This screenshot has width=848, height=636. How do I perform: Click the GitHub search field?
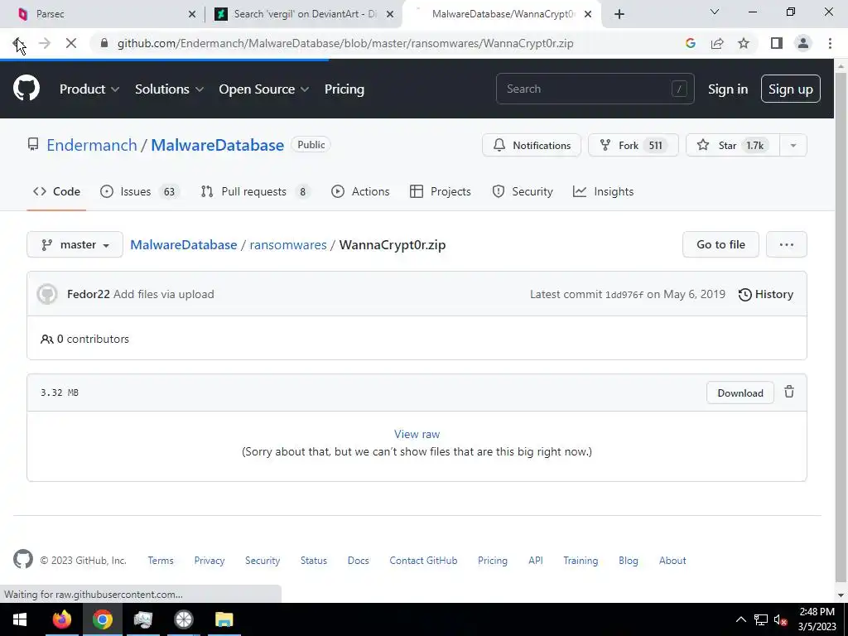coord(595,89)
